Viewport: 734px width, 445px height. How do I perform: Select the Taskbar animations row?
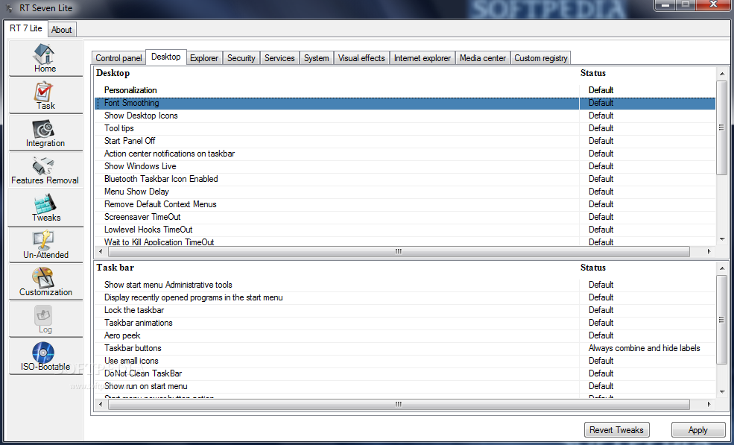[405, 323]
